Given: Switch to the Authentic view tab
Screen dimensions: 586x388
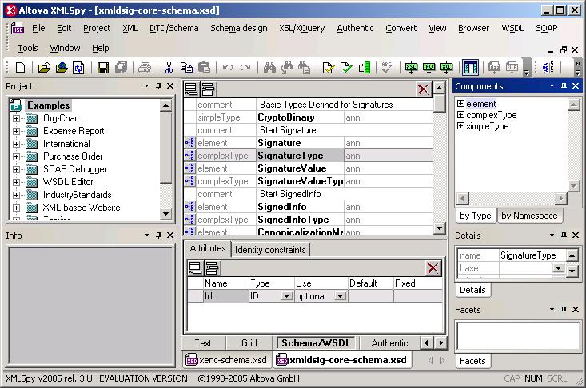Looking at the screenshot, I should [x=389, y=342].
